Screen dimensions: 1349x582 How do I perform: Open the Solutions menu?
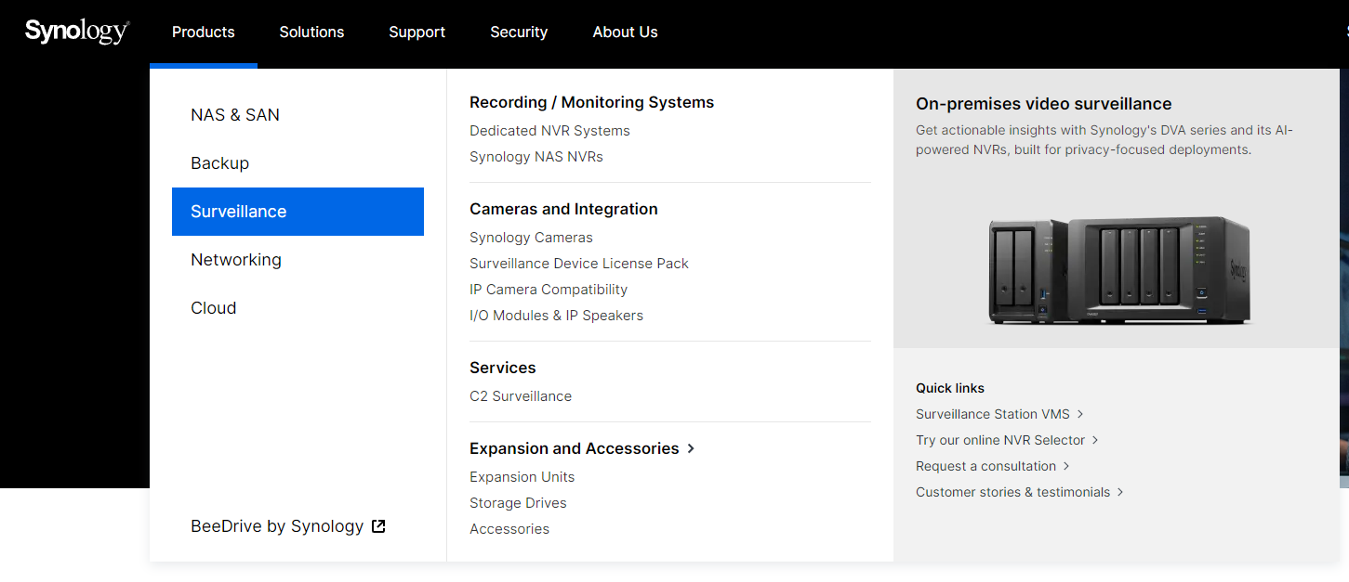[x=311, y=32]
